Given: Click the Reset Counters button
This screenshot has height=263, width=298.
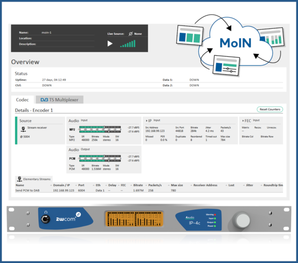Looking at the screenshot, I should [270, 109].
